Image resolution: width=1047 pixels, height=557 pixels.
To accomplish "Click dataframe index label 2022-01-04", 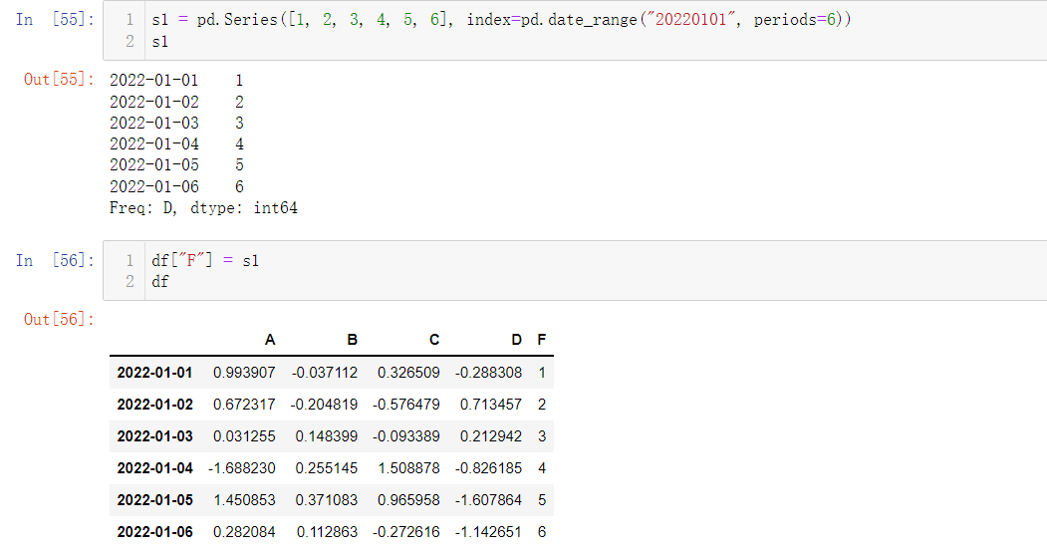I will [x=155, y=468].
